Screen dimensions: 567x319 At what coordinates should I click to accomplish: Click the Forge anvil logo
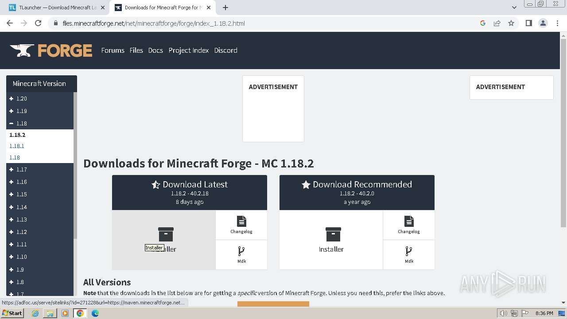(x=51, y=51)
